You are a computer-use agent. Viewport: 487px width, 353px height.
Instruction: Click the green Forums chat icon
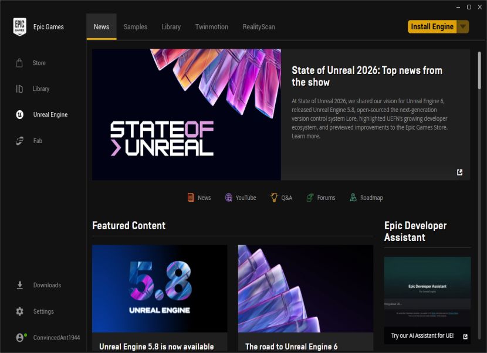click(310, 198)
